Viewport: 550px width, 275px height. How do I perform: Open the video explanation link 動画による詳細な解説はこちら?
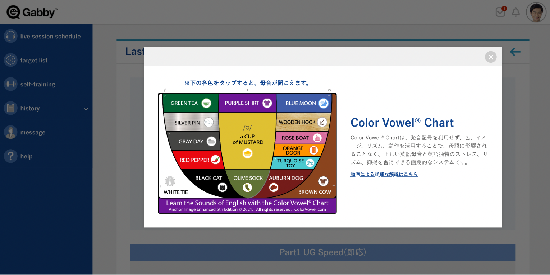click(384, 174)
